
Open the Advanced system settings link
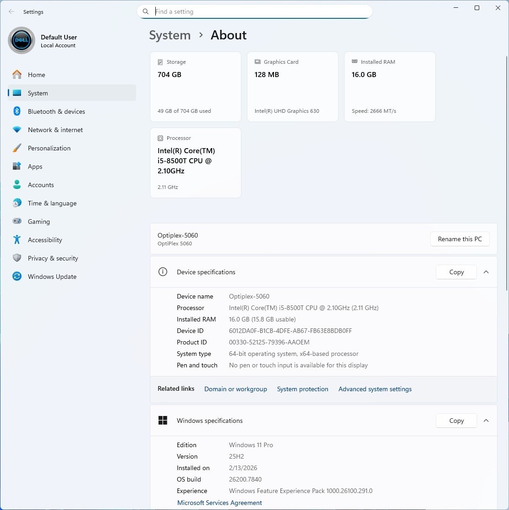tap(375, 389)
